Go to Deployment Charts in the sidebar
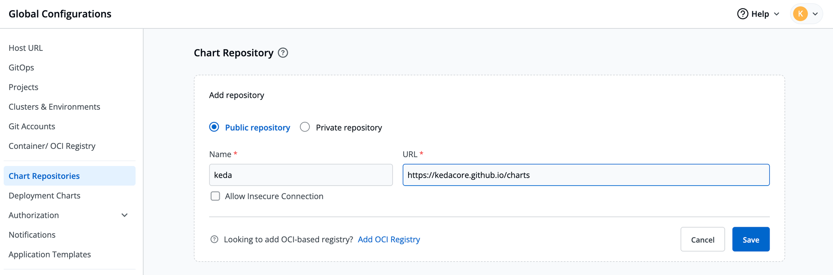Image resolution: width=833 pixels, height=275 pixels. click(x=45, y=196)
